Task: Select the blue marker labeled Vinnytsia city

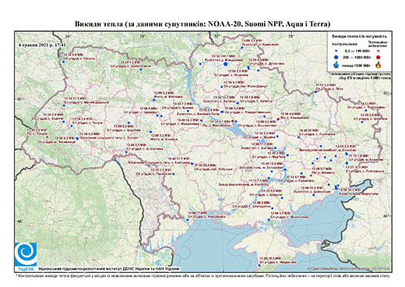Action: pyautogui.click(x=151, y=132)
